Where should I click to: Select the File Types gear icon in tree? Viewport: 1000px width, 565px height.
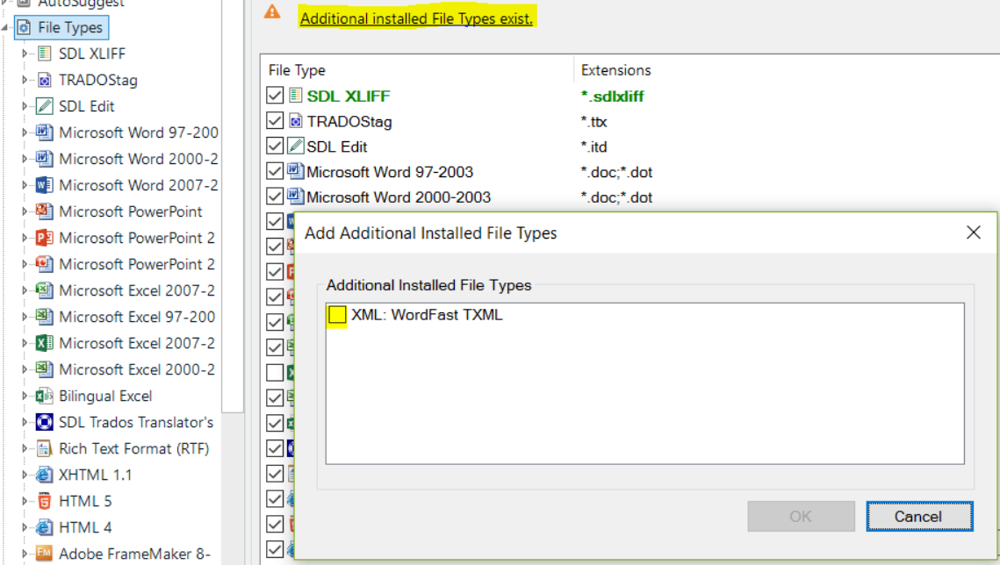[x=25, y=27]
